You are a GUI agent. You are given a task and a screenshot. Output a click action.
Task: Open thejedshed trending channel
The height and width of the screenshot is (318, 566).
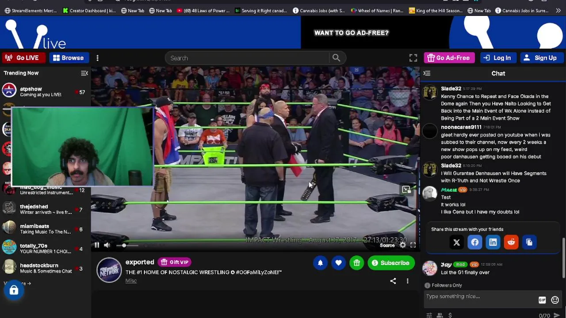point(44,209)
